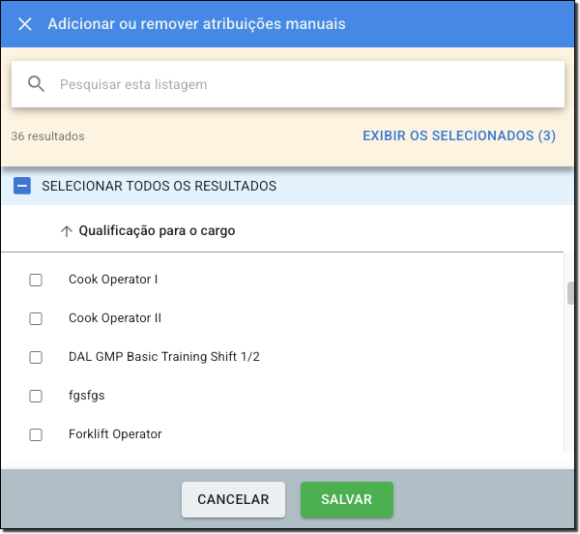580x534 pixels.
Task: Tick the checkbox beside Cook Operator I
Action: tap(36, 280)
